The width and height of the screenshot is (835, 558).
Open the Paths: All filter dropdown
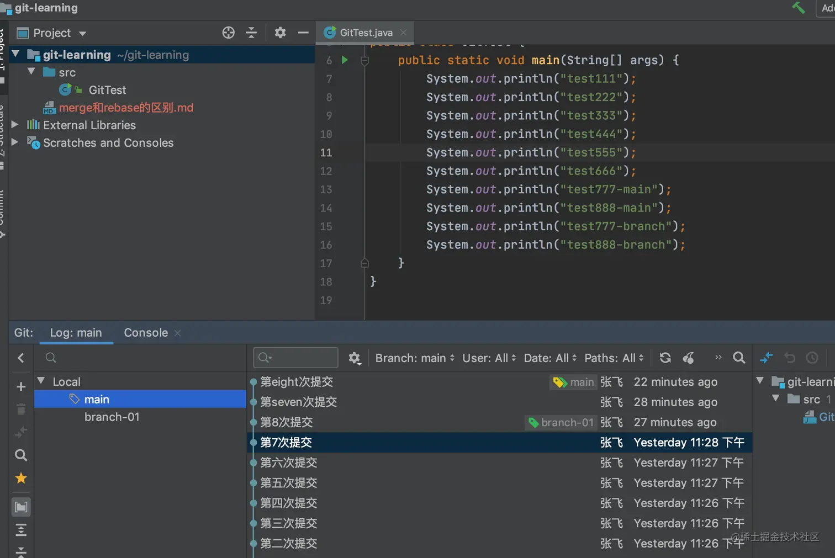click(x=614, y=358)
